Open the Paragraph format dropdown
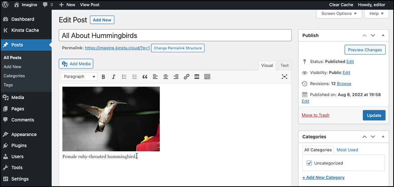The width and height of the screenshot is (394, 187). point(79,77)
